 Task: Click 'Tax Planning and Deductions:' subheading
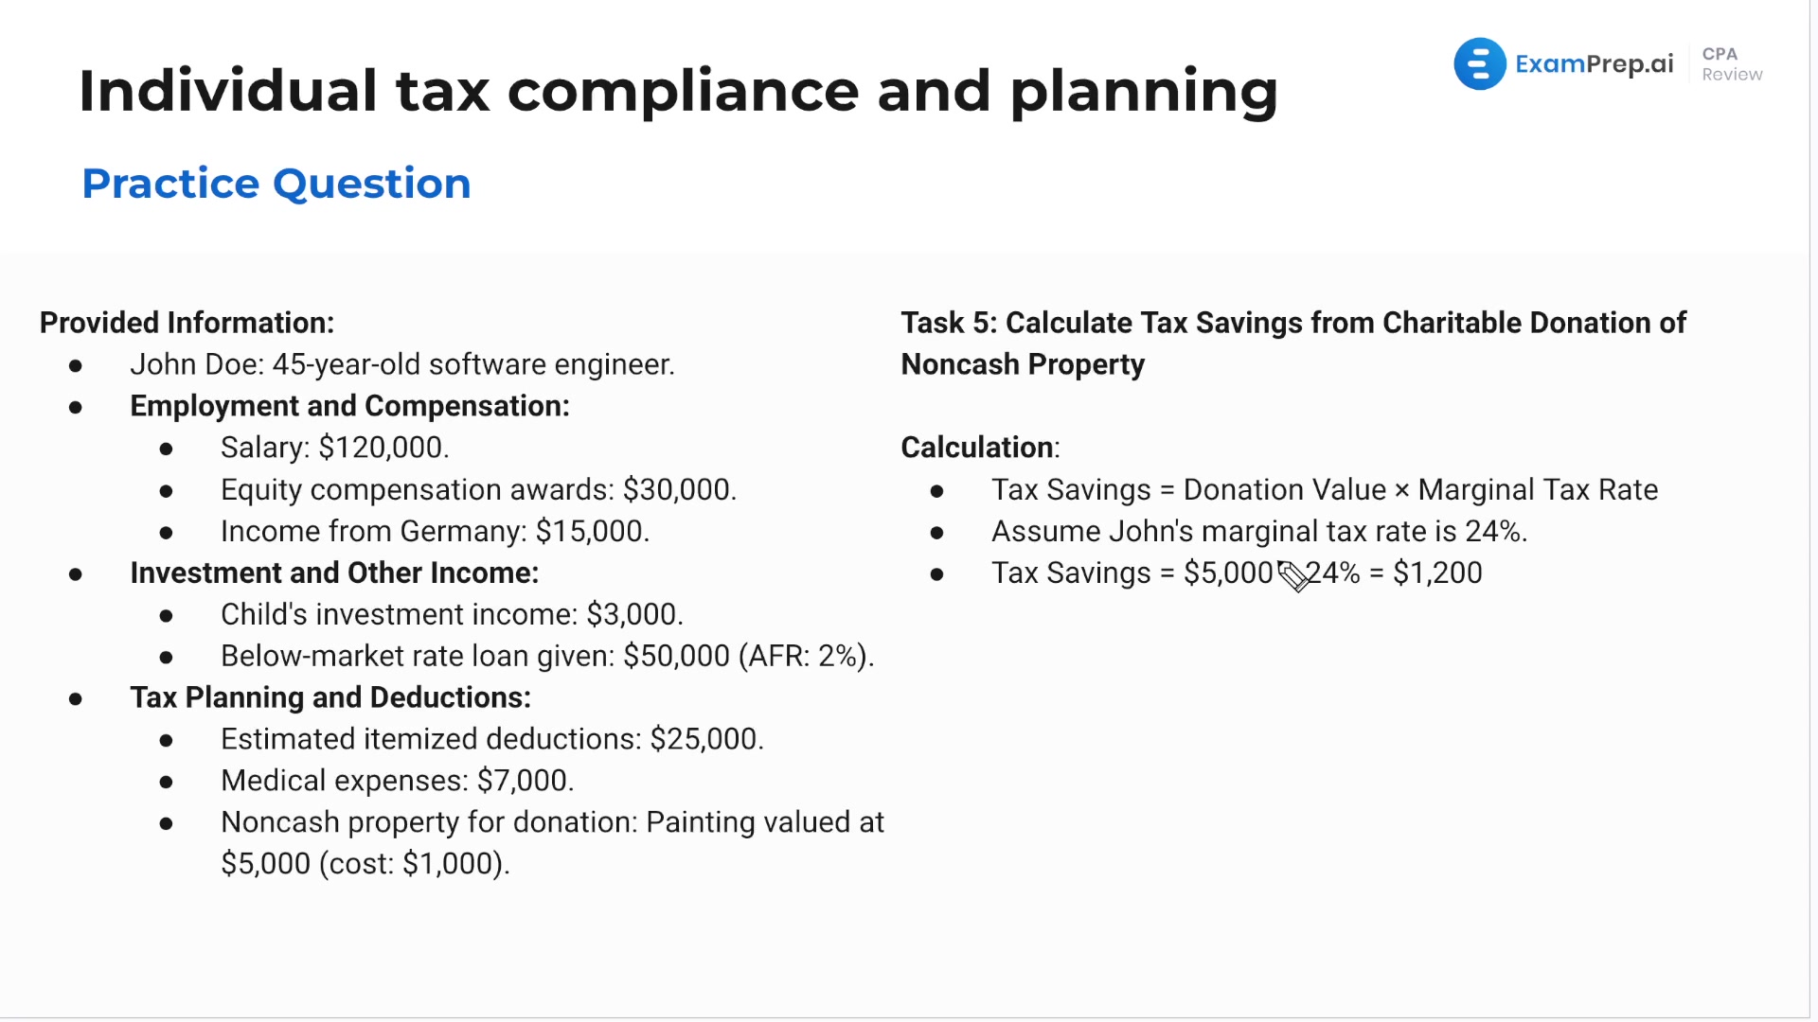coord(330,697)
